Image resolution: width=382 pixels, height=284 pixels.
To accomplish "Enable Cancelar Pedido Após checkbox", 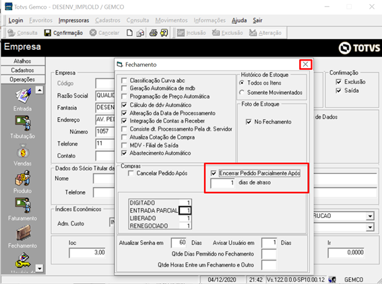I will [x=131, y=173].
